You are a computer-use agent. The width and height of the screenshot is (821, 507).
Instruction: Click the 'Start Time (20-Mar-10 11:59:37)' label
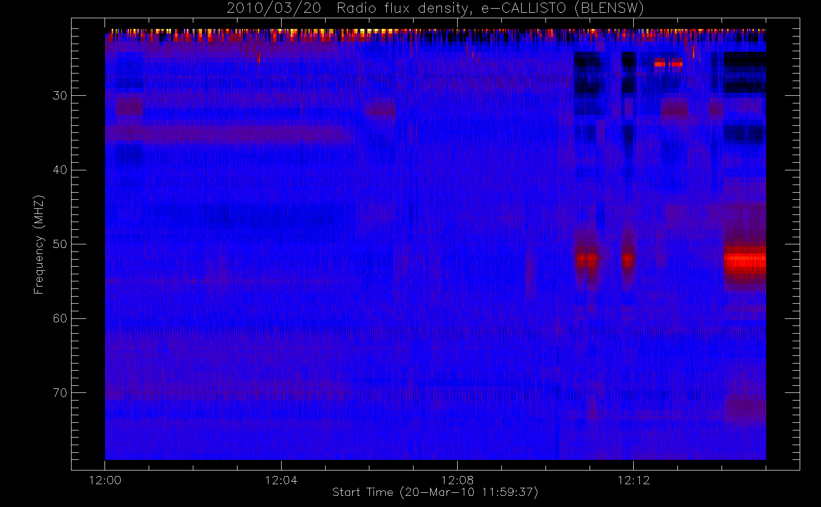tap(435, 492)
